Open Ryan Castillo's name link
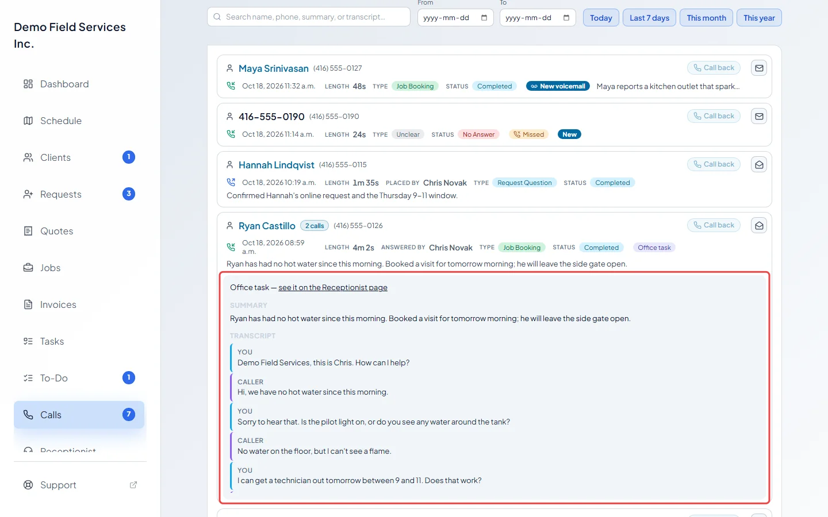Screen dimensions: 828x517 [267, 226]
